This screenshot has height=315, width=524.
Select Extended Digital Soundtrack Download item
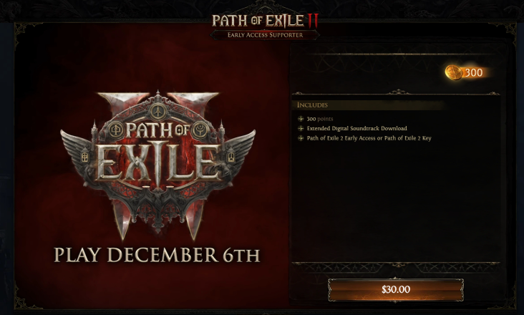pos(357,129)
